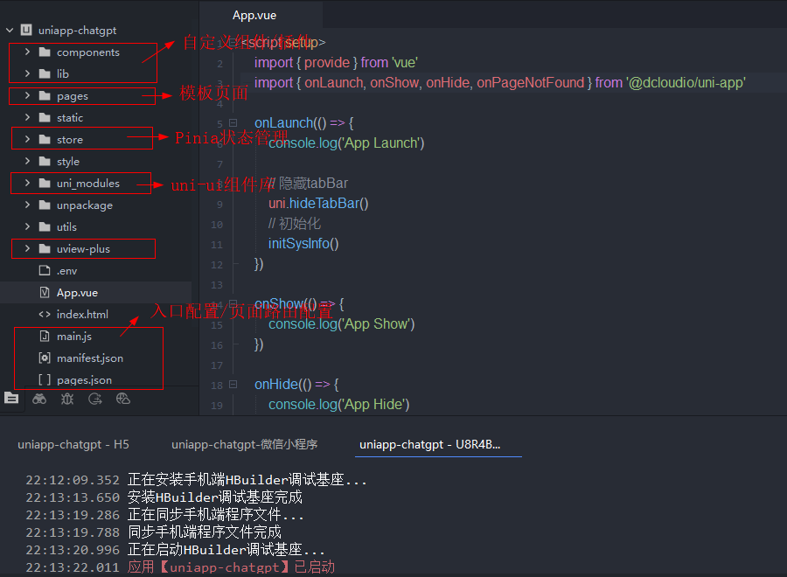Click the index.html code file icon
The width and height of the screenshot is (787, 577).
coord(45,314)
